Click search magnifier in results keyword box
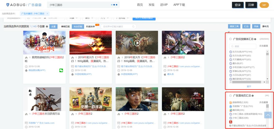Image resolution: width=274 pixels, height=129 pixels. click(x=133, y=27)
